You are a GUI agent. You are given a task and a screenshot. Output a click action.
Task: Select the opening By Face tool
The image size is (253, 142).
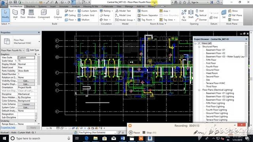[x=184, y=15]
